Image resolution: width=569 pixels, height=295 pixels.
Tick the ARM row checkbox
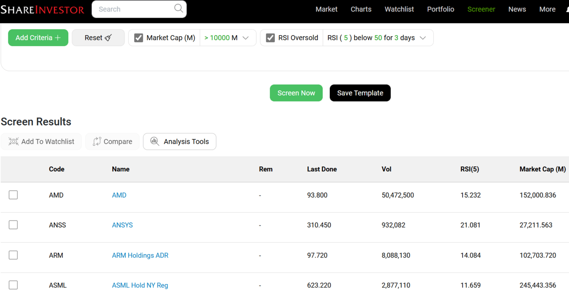(13, 255)
